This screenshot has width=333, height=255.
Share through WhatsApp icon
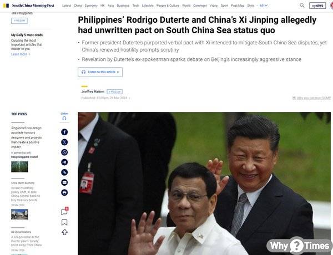[x=64, y=152]
